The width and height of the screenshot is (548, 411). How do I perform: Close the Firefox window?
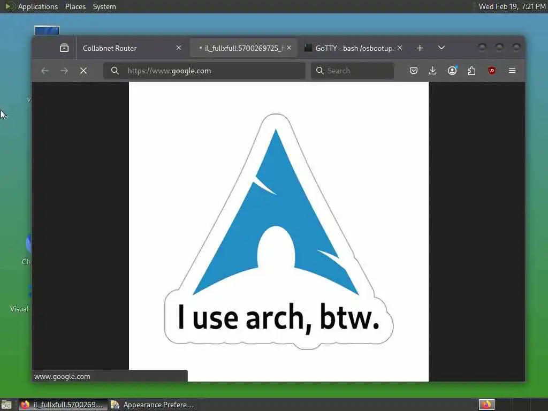[516, 47]
